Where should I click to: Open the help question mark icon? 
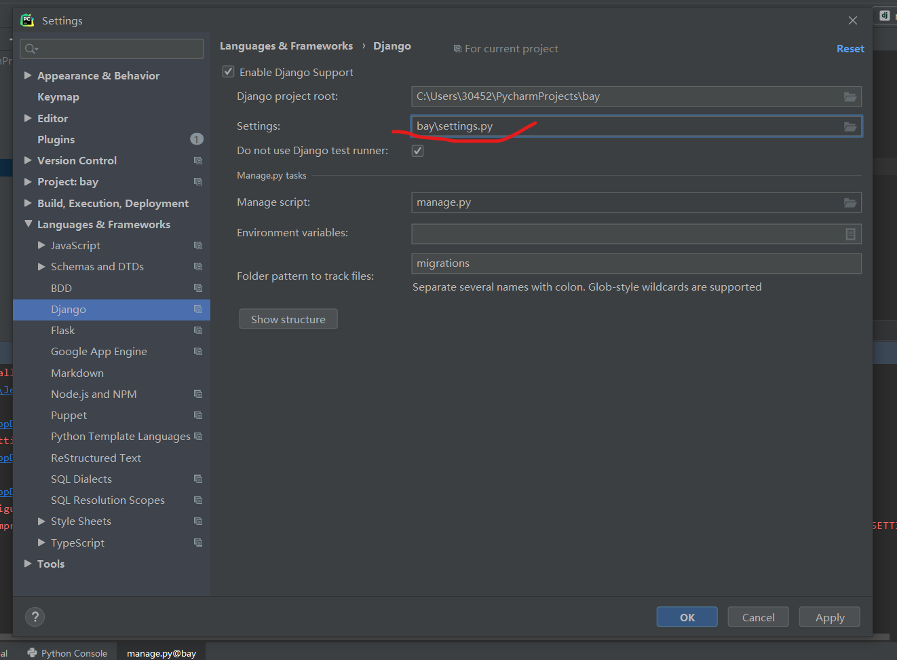pyautogui.click(x=35, y=617)
